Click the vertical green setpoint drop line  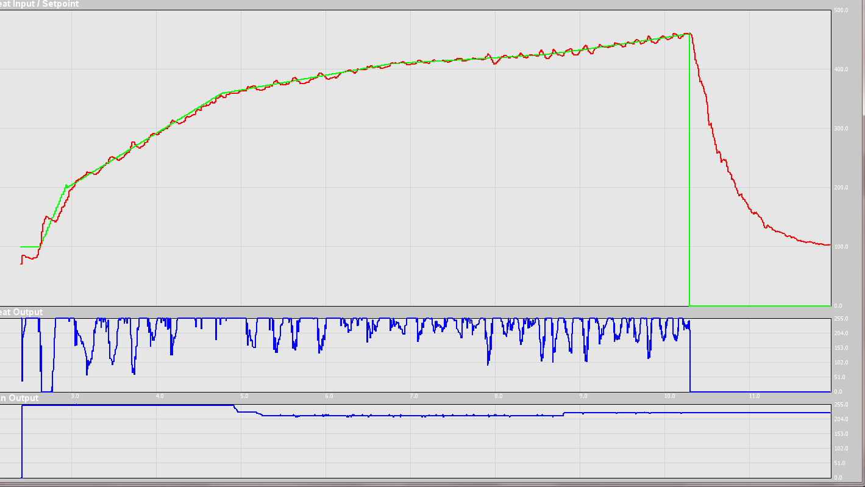click(x=689, y=183)
